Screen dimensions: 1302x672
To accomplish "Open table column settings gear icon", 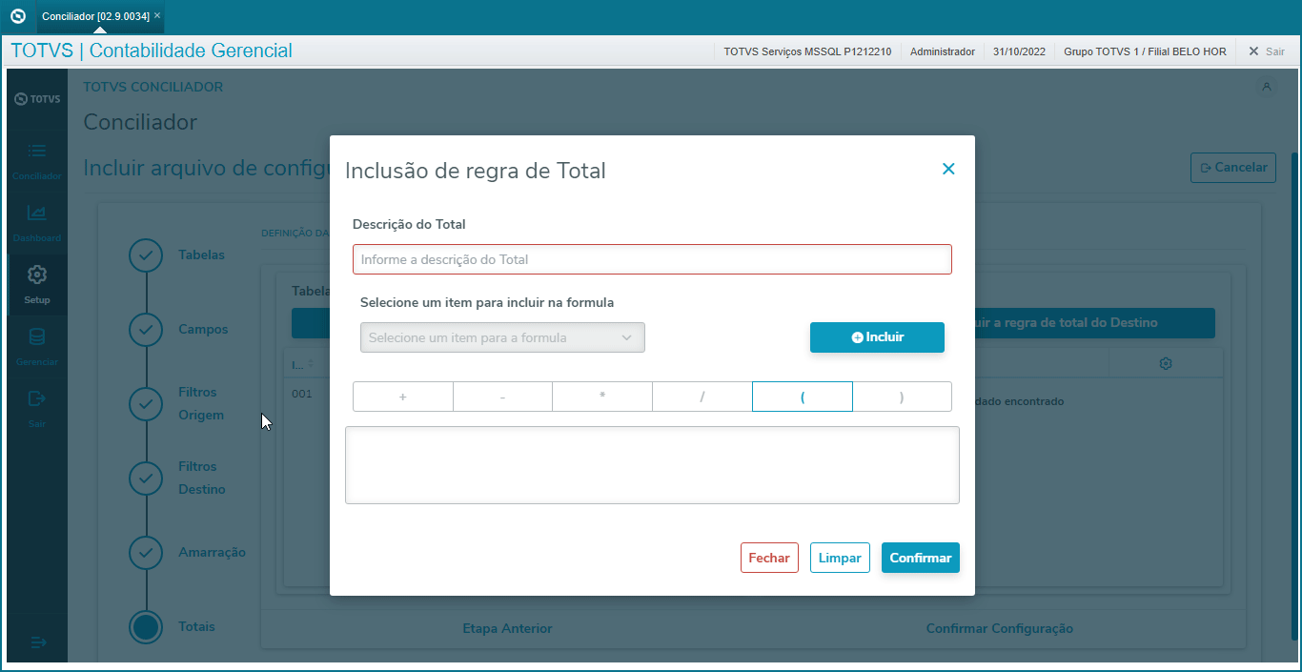I will 1166,363.
